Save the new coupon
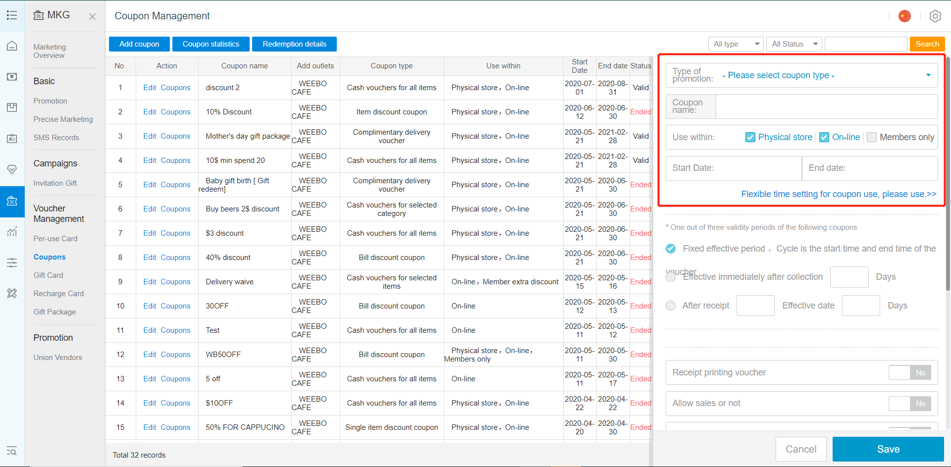The height and width of the screenshot is (467, 951). (888, 449)
